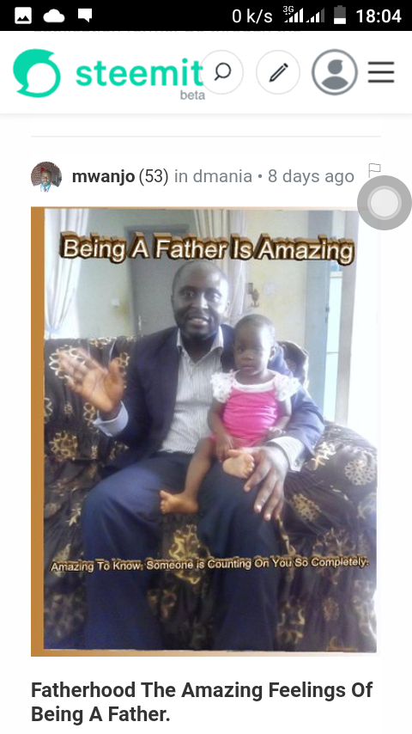Click the Fatherhood post title heading
The height and width of the screenshot is (734, 412).
click(202, 701)
